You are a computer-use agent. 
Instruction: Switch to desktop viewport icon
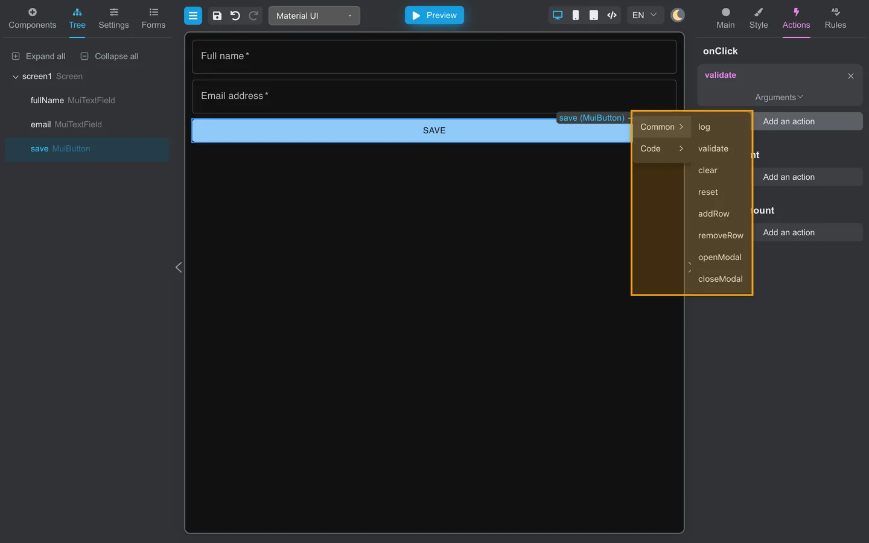click(558, 15)
